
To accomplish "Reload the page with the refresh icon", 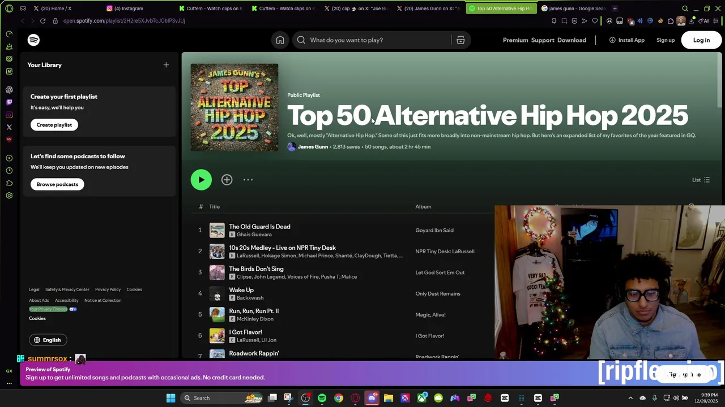I will click(x=42, y=21).
